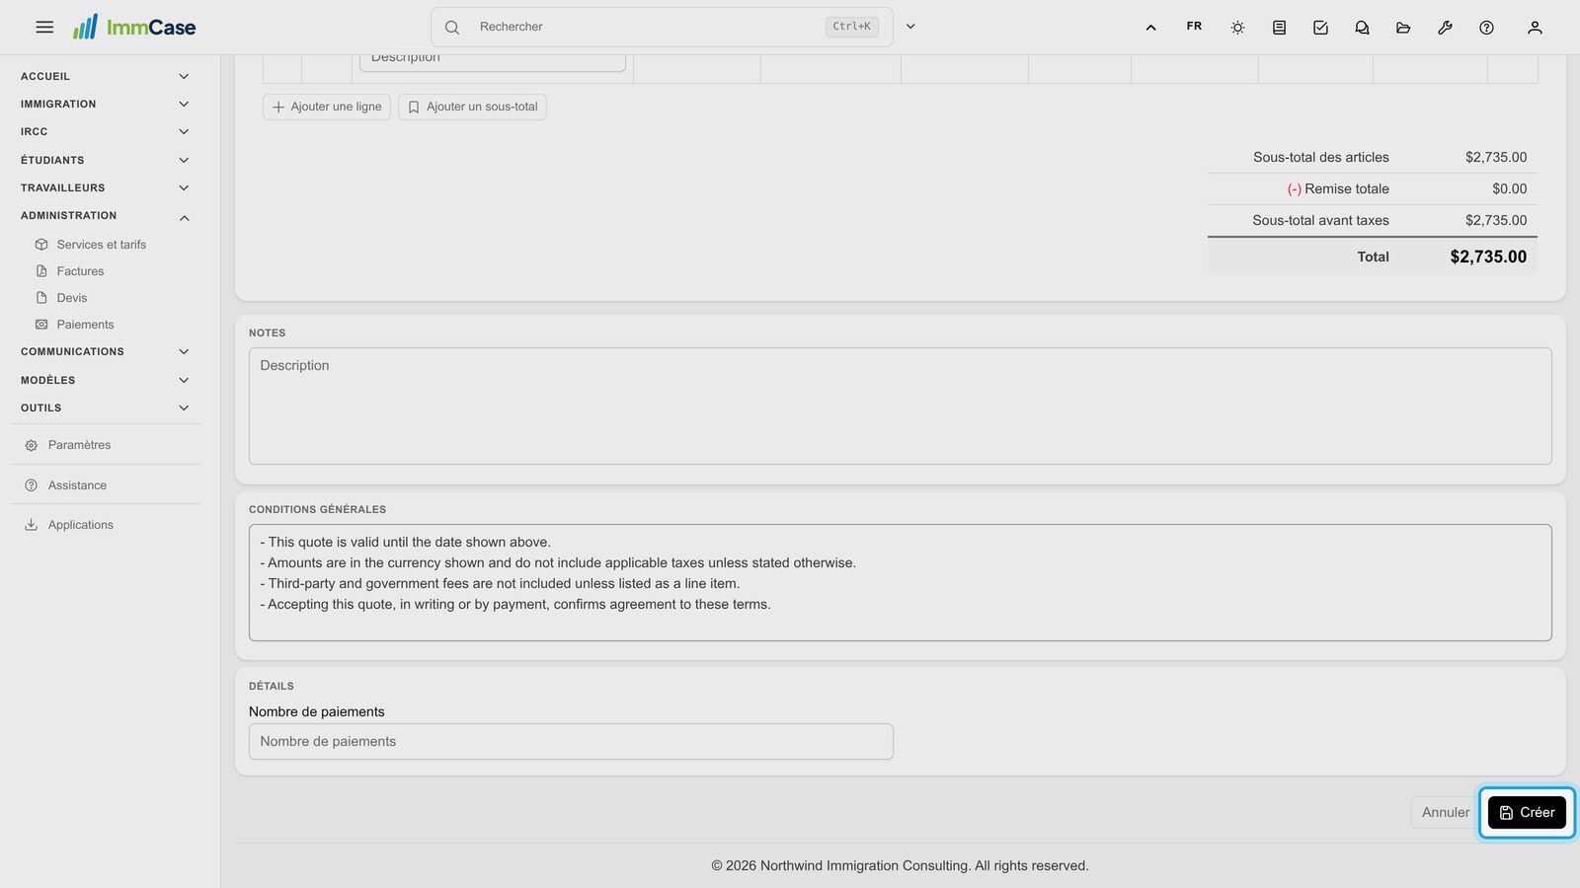Click the ImmCase logo
Image resolution: width=1580 pixels, height=888 pixels.
coord(134,27)
